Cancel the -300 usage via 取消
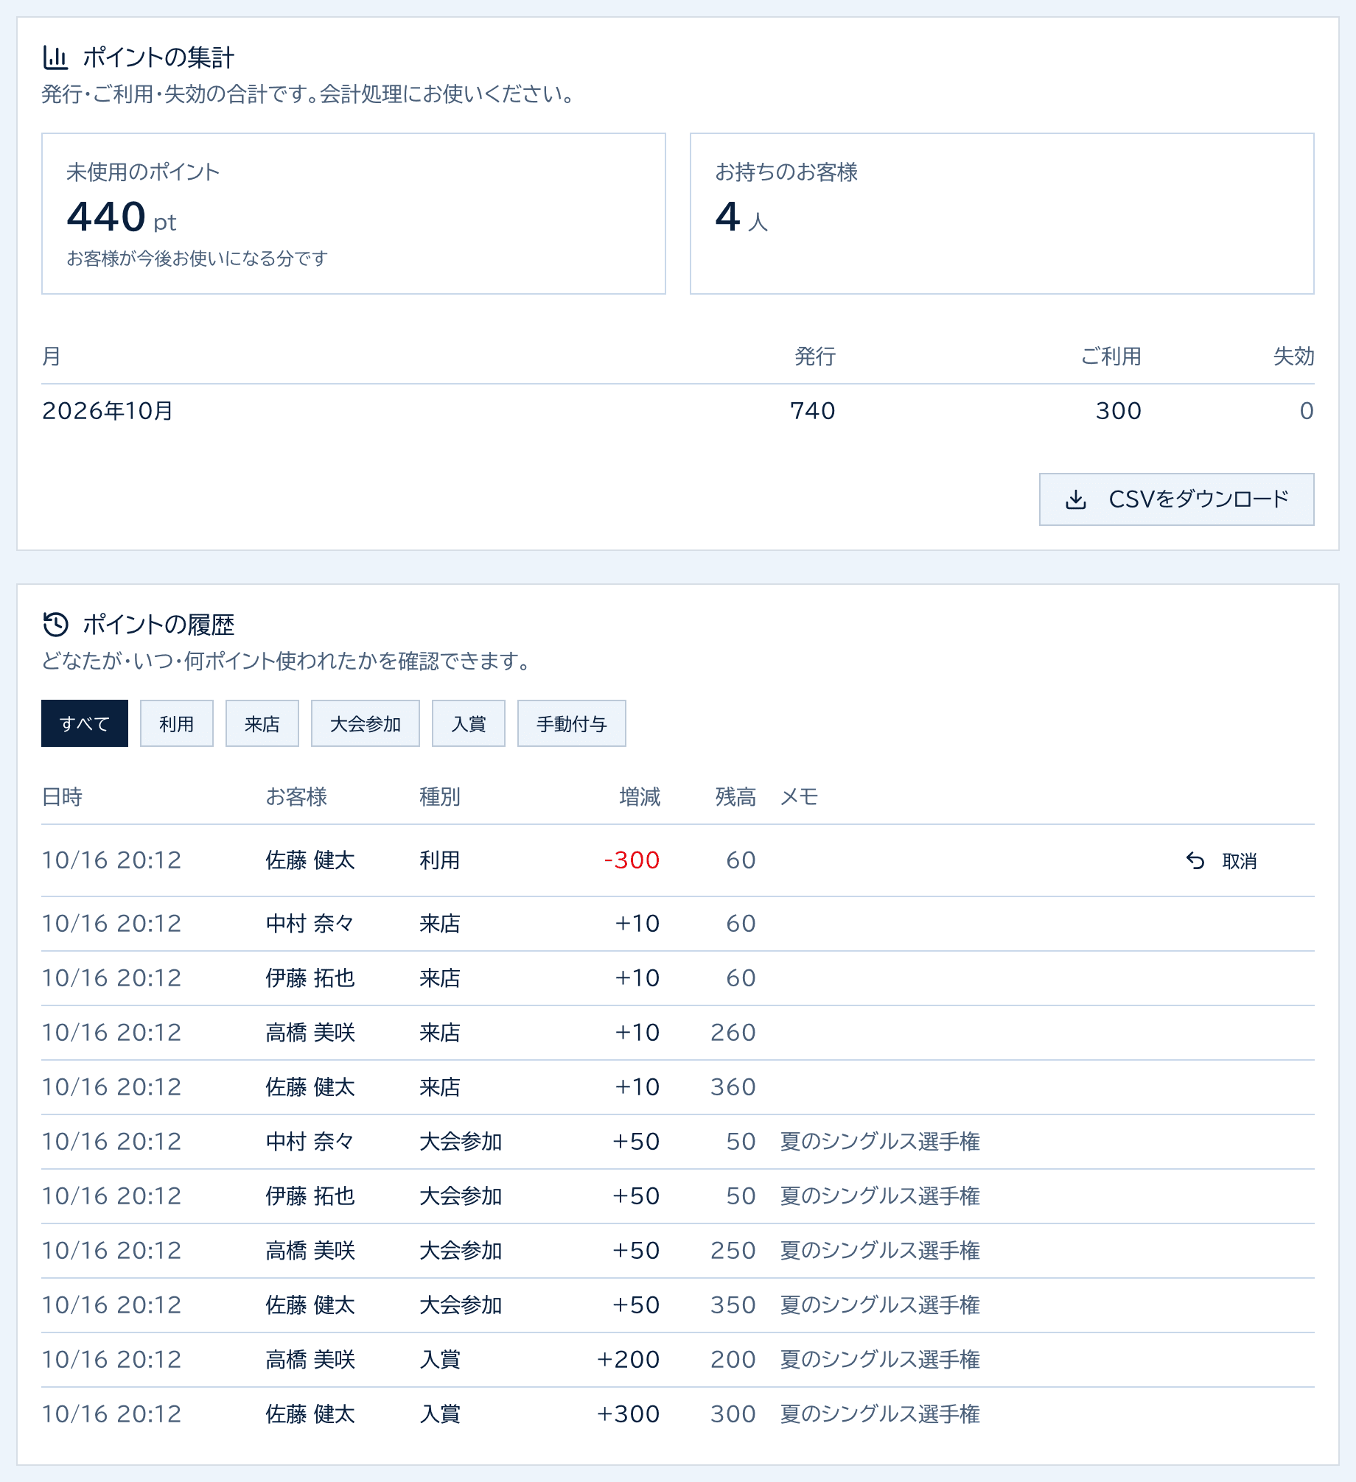This screenshot has width=1356, height=1482. [x=1222, y=860]
